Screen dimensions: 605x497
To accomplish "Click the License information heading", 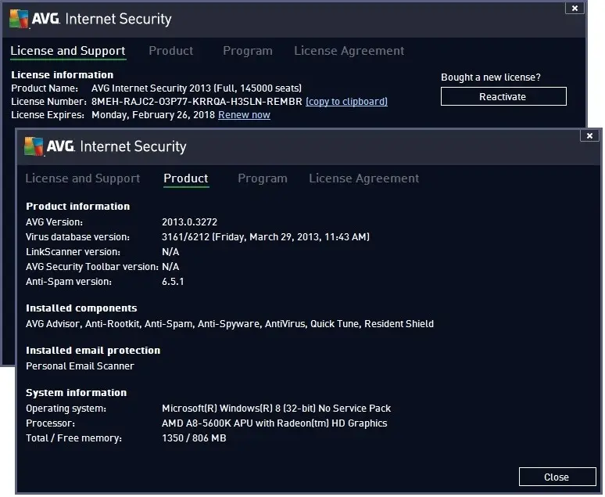I will pyautogui.click(x=62, y=74).
